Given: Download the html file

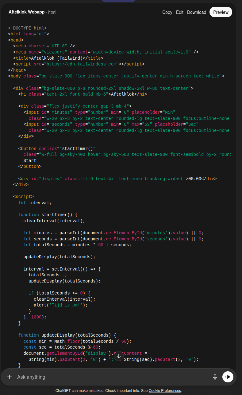Looking at the screenshot, I should pos(197,12).
